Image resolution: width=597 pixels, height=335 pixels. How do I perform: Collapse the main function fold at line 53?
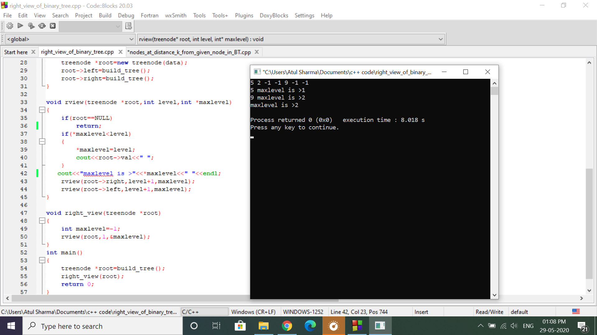click(x=42, y=260)
